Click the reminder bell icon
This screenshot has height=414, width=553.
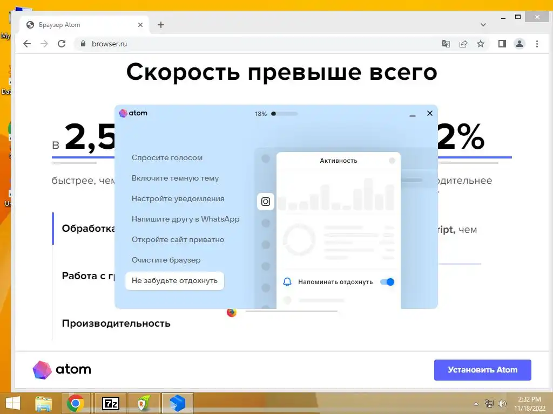(x=287, y=281)
